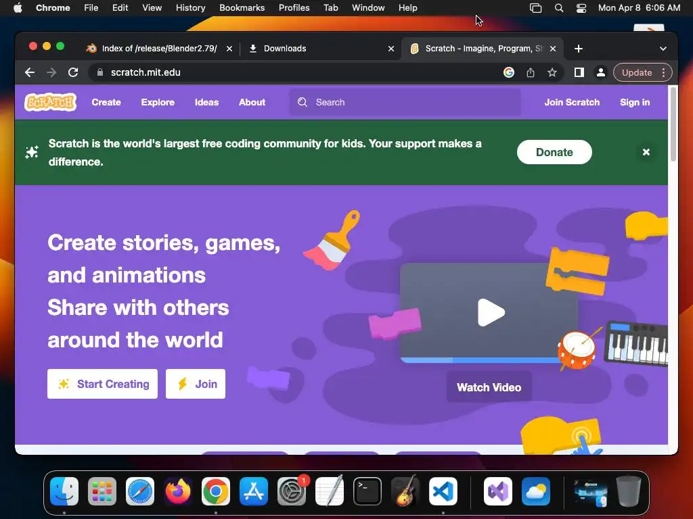
Task: Open Visual Studio Code in Dock
Action: [x=443, y=491]
